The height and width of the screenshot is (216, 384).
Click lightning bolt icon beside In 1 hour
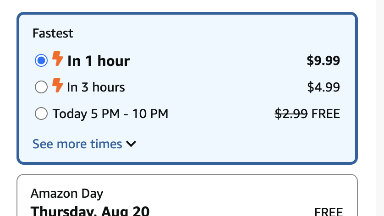point(58,59)
